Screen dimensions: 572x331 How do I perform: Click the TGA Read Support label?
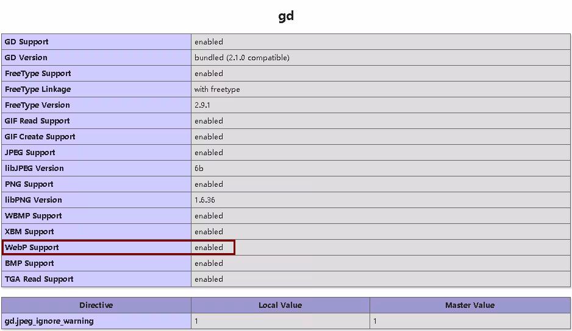[x=39, y=279]
